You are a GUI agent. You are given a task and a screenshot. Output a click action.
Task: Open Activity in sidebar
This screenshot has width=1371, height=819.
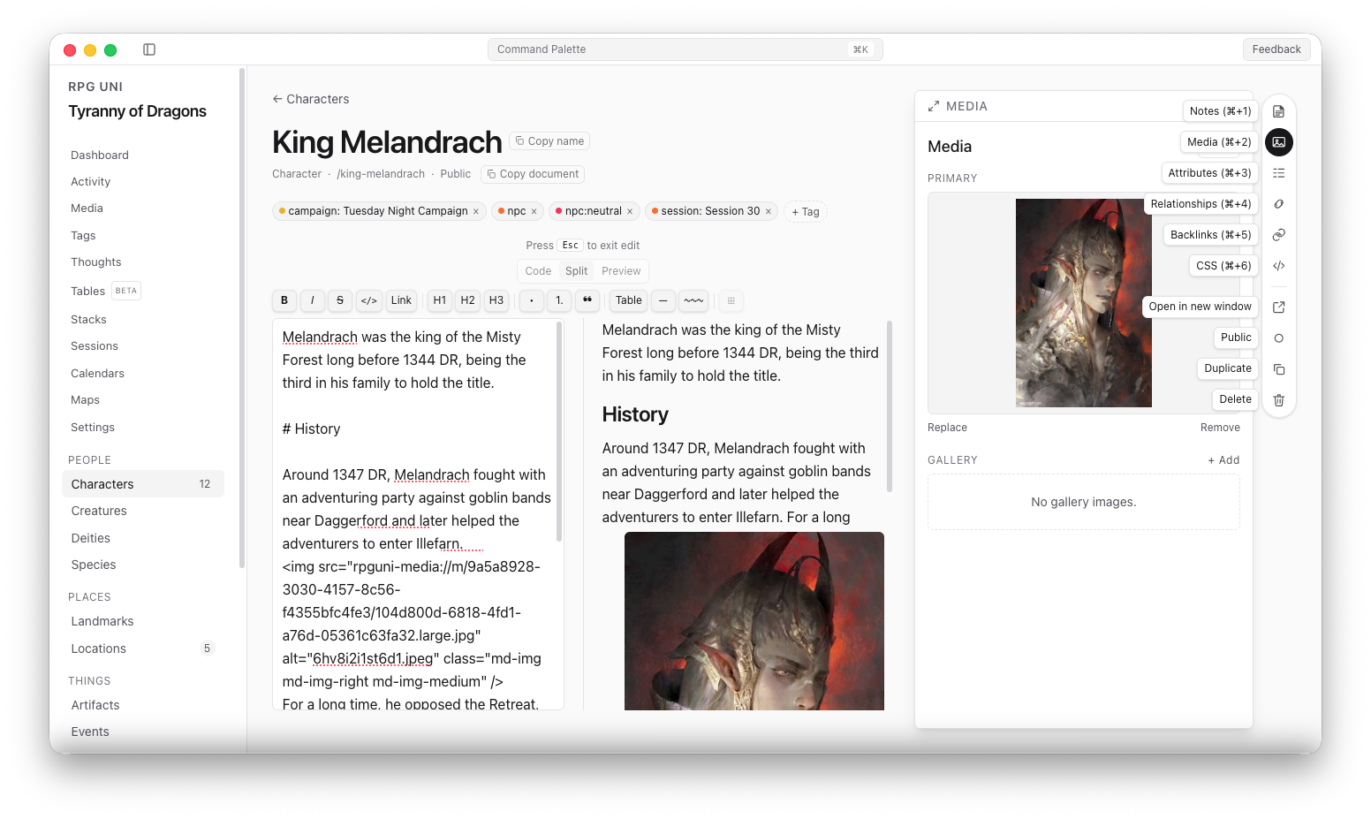(91, 181)
